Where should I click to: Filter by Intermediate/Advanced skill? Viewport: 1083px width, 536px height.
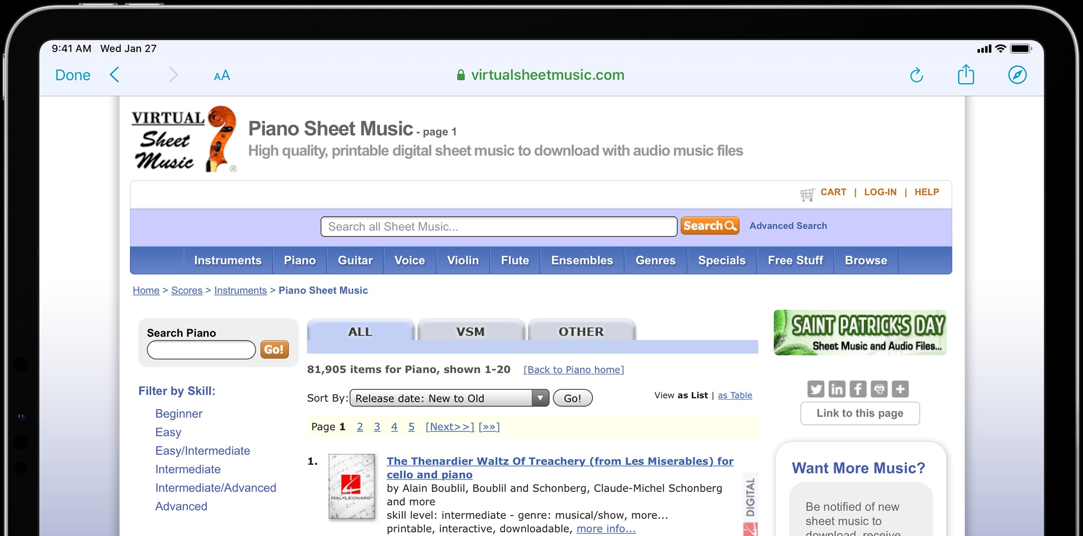click(216, 488)
